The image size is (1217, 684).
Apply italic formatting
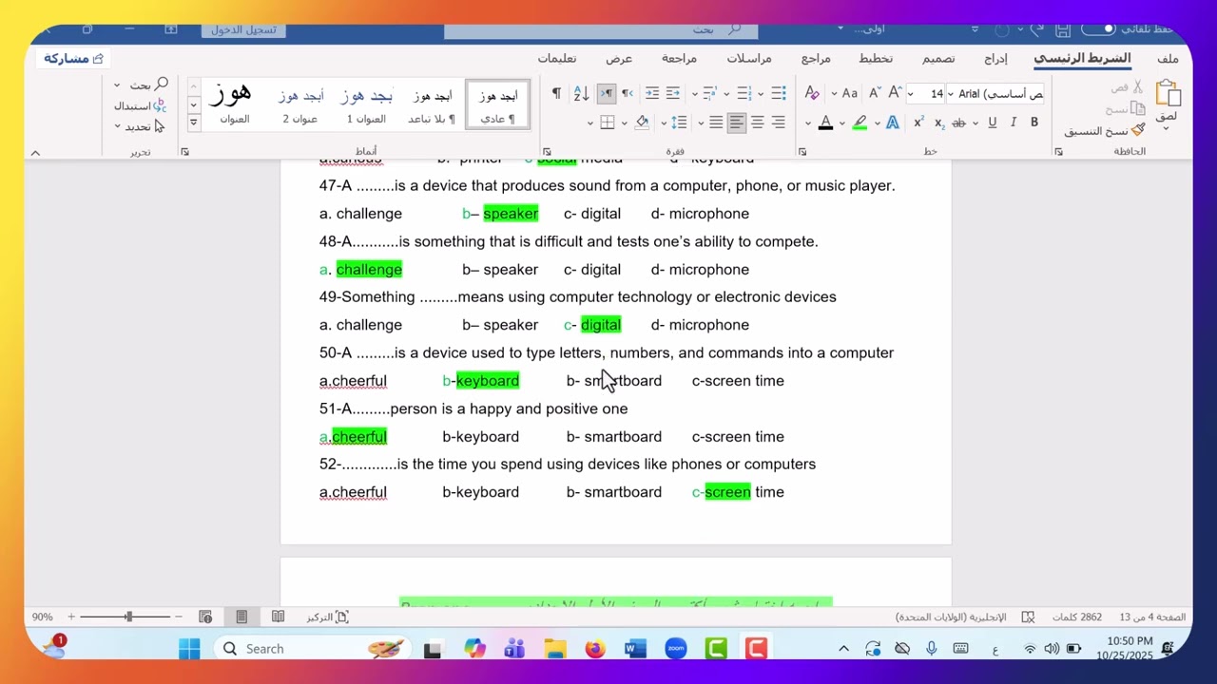click(1014, 123)
